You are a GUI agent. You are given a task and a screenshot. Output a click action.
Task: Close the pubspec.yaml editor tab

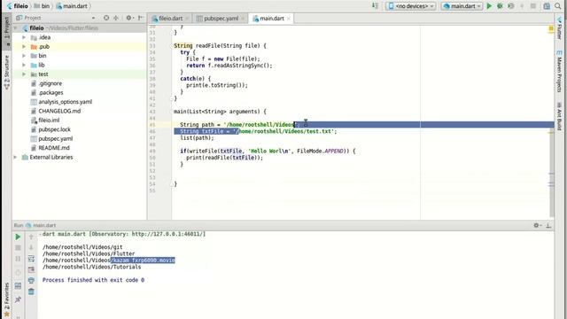(x=243, y=19)
